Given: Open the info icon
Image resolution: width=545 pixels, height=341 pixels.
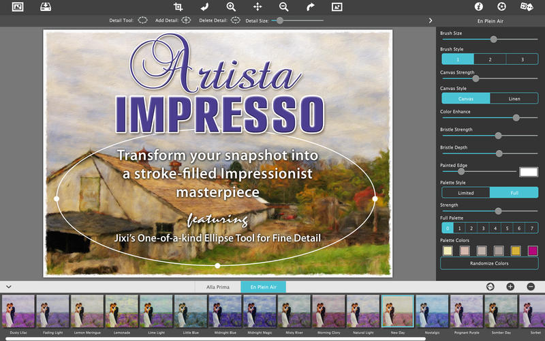Looking at the screenshot, I should (478, 7).
